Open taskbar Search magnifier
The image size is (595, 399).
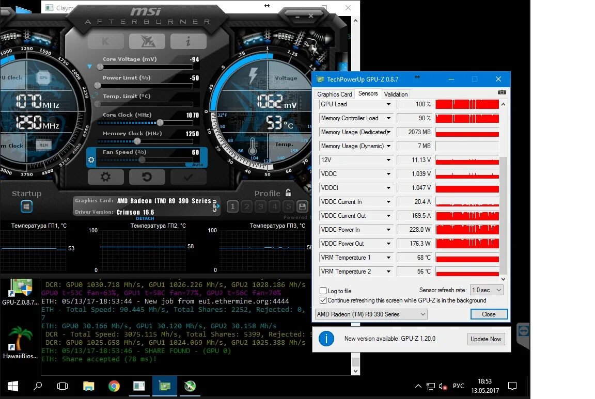pyautogui.click(x=38, y=386)
